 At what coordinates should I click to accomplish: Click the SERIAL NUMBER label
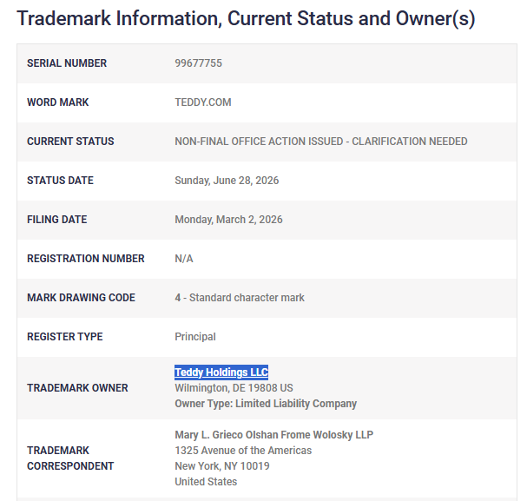[67, 63]
